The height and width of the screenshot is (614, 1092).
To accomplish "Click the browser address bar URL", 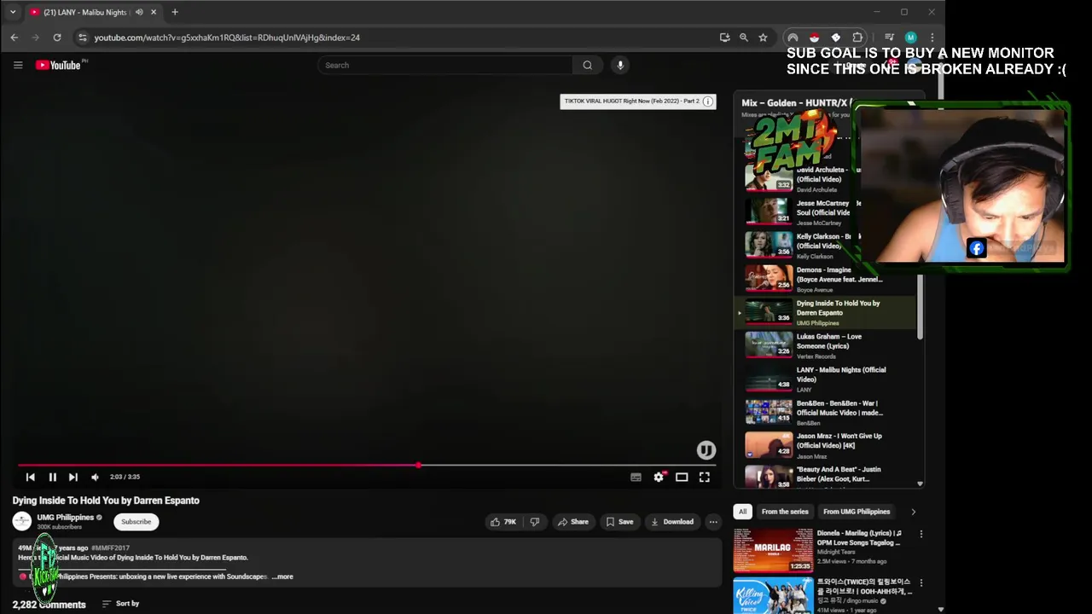I will point(227,38).
